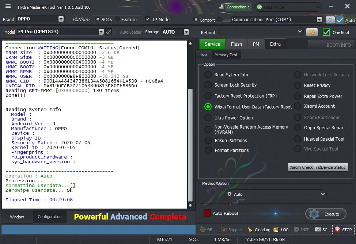Expand the Brand OPPO dropdown
Image resolution: width=356 pixels, height=244 pixels.
(x=61, y=19)
